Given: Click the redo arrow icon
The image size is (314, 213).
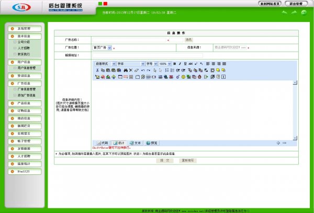Looking at the screenshot, I should (149, 70).
